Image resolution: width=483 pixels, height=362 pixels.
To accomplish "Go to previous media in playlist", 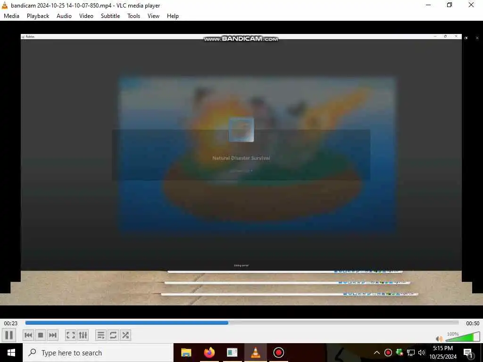I will 28,335.
